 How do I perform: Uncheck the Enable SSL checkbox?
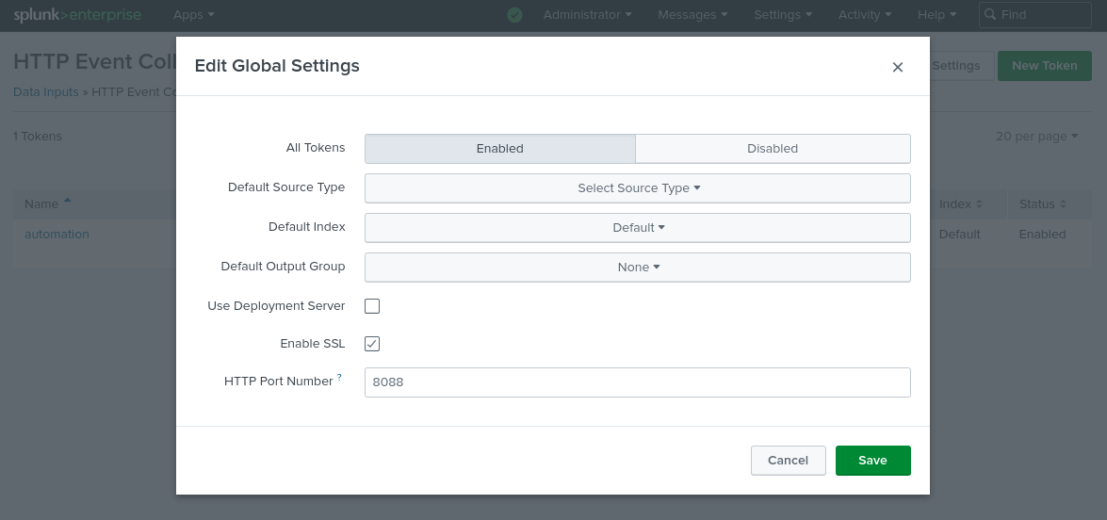(x=372, y=344)
